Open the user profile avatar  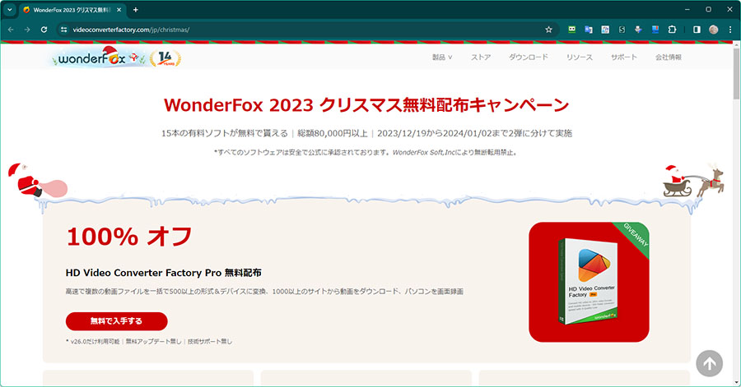[x=714, y=30]
